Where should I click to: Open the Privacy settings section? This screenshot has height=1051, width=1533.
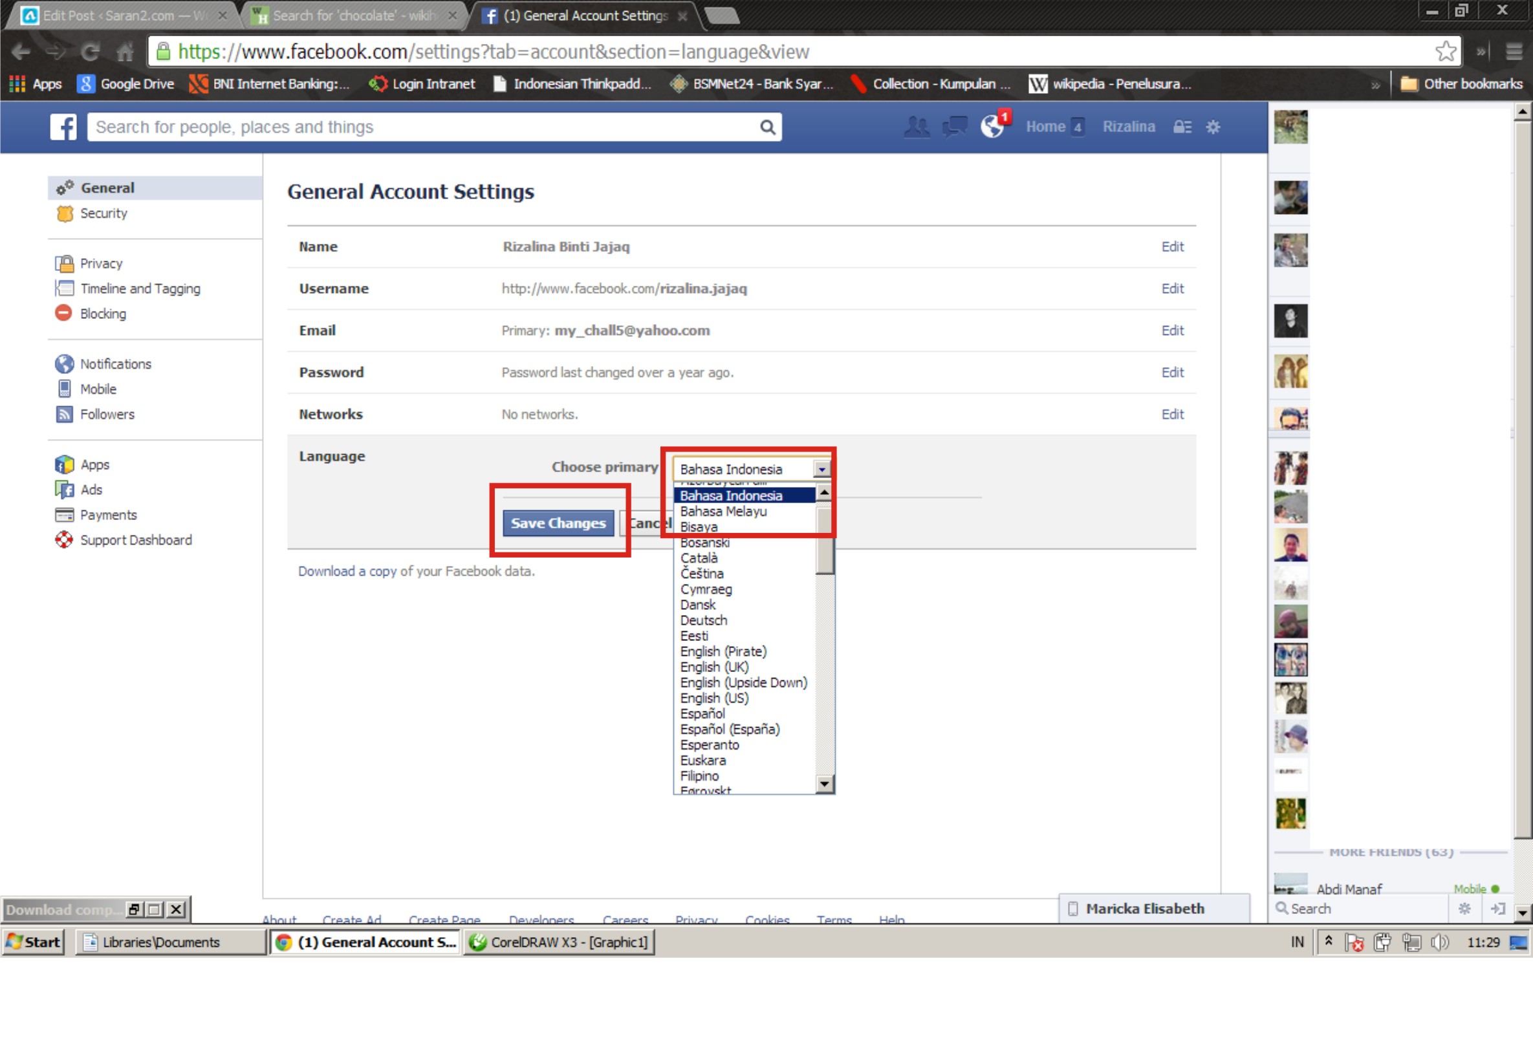[101, 263]
